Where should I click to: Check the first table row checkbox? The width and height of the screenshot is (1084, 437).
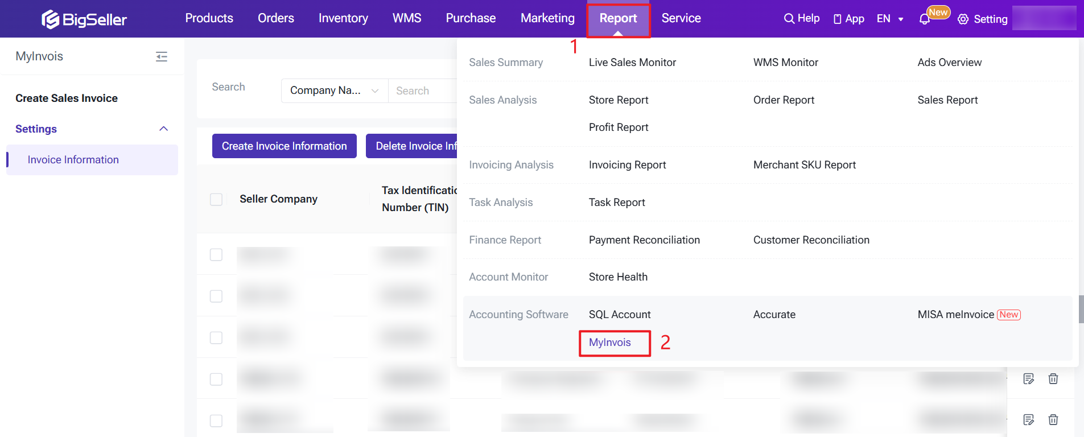(216, 254)
